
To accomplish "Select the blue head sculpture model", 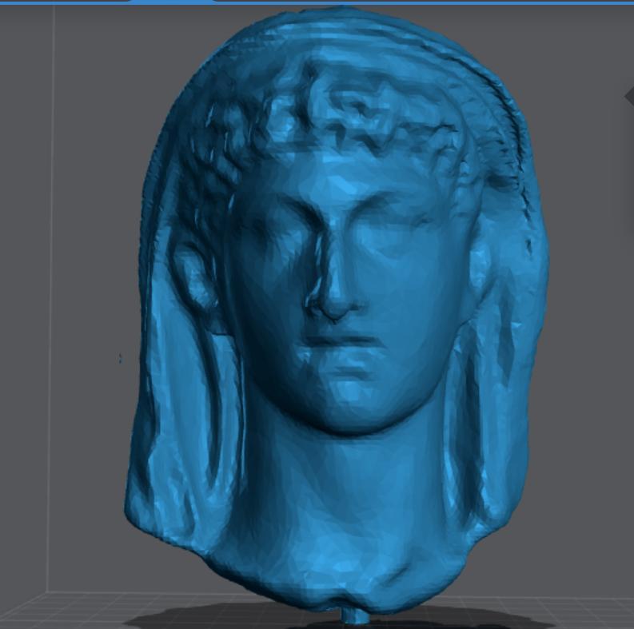I will point(337,316).
